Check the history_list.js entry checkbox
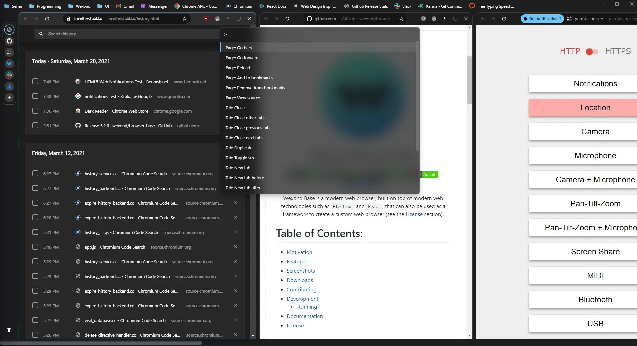The image size is (637, 346). [x=35, y=232]
